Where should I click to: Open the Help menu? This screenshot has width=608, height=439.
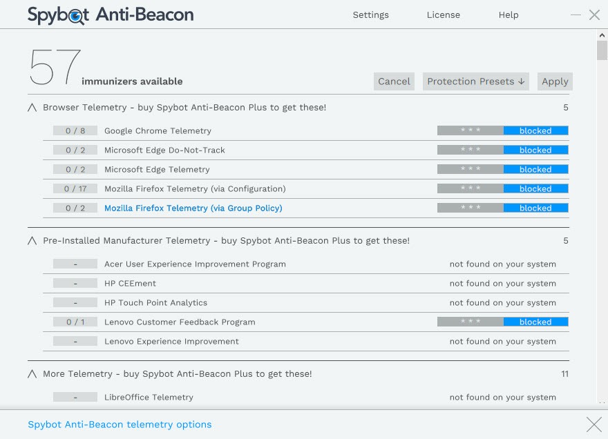point(509,14)
